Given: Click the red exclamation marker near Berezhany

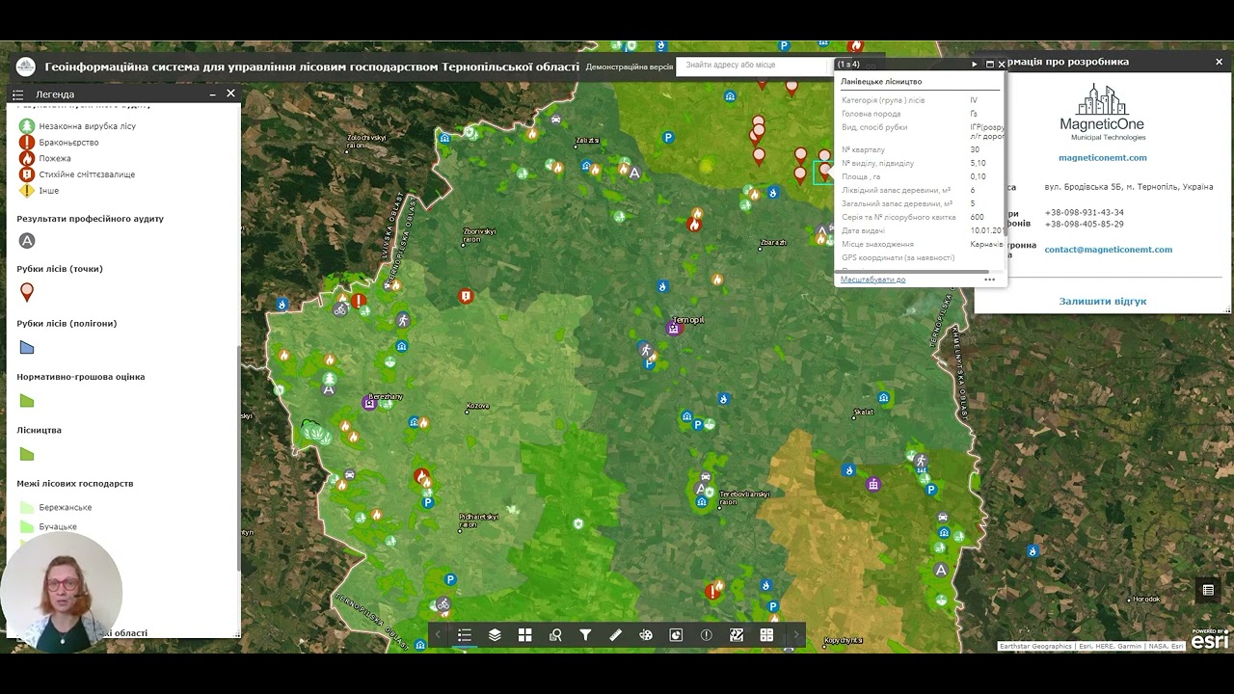Looking at the screenshot, I should (x=359, y=302).
